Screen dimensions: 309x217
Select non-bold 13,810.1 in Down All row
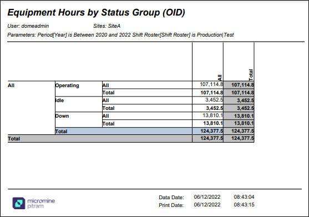(x=213, y=115)
